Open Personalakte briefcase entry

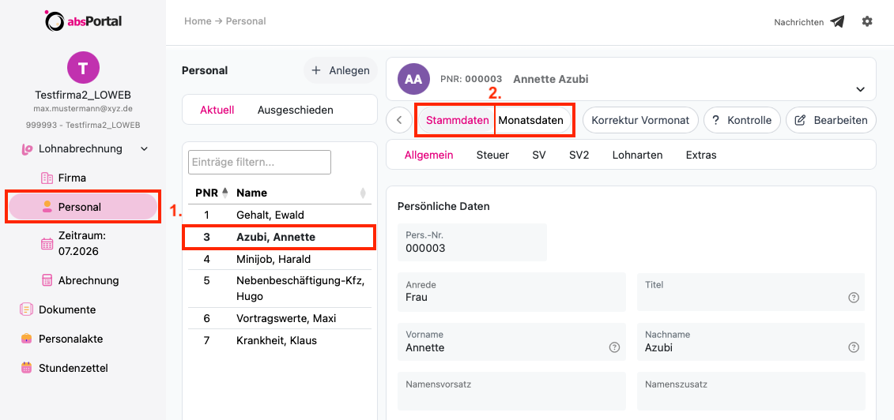62,339
